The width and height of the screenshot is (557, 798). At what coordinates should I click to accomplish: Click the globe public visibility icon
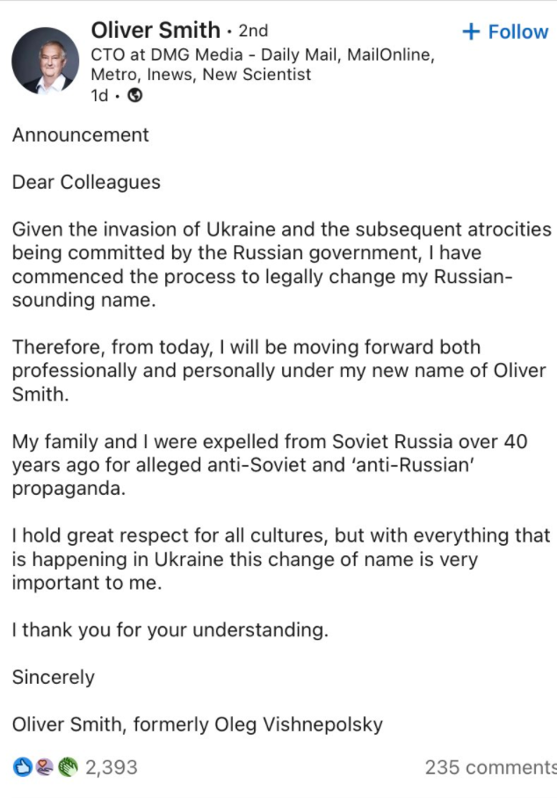coord(135,96)
